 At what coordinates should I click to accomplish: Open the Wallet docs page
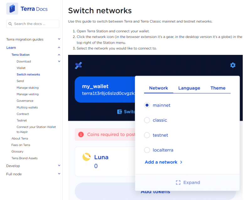pyautogui.click(x=21, y=68)
